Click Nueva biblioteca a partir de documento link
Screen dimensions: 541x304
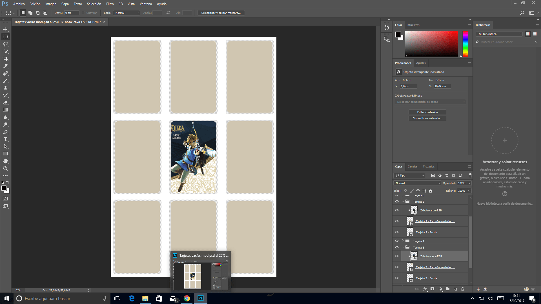click(504, 204)
